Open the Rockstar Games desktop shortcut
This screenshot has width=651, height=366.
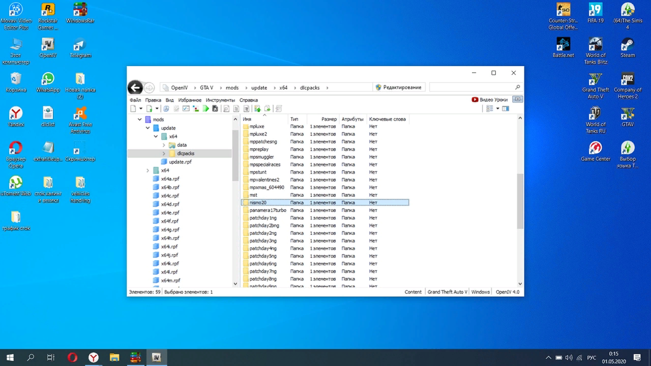[48, 16]
